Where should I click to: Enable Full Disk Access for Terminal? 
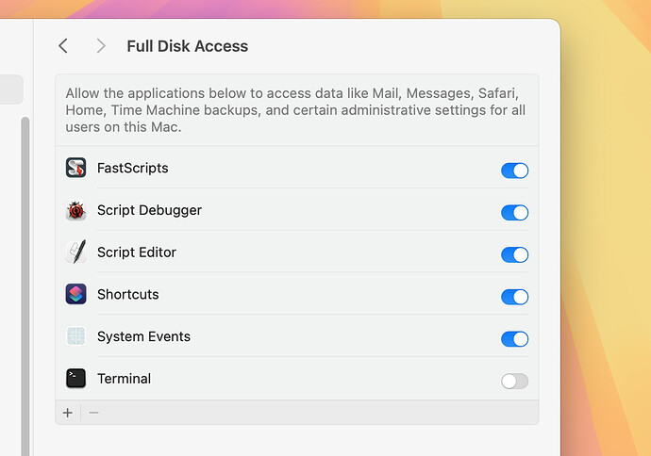(514, 381)
